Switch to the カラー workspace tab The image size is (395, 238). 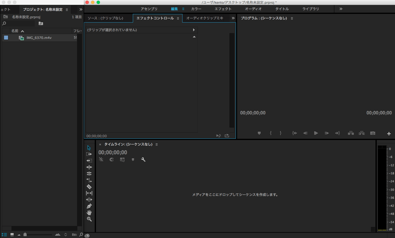tap(196, 9)
